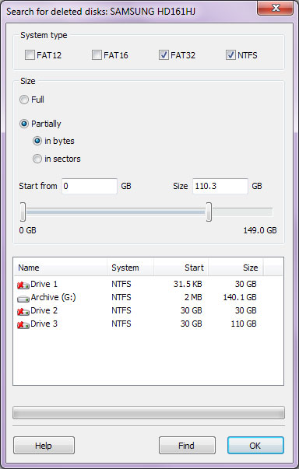Enable the FAT16 checkbox
The image size is (299, 469).
[97, 55]
